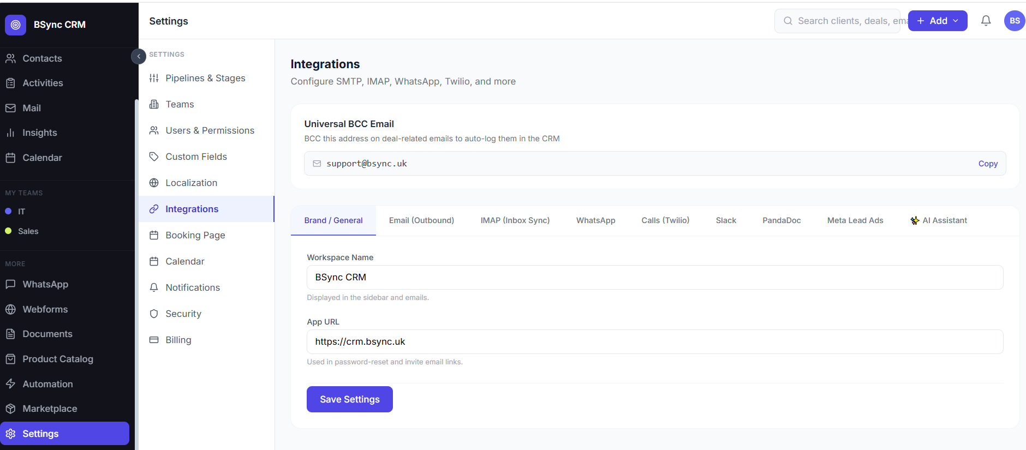Click the Workspace Name input field

(655, 277)
